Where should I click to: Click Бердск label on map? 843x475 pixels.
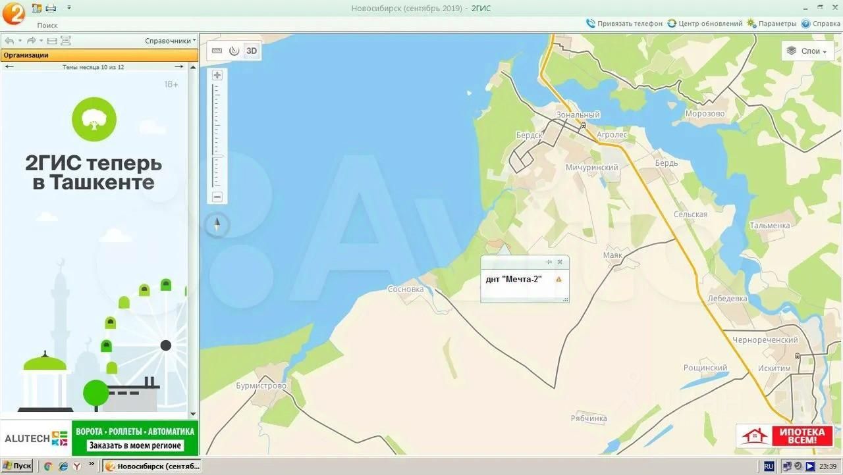[529, 135]
